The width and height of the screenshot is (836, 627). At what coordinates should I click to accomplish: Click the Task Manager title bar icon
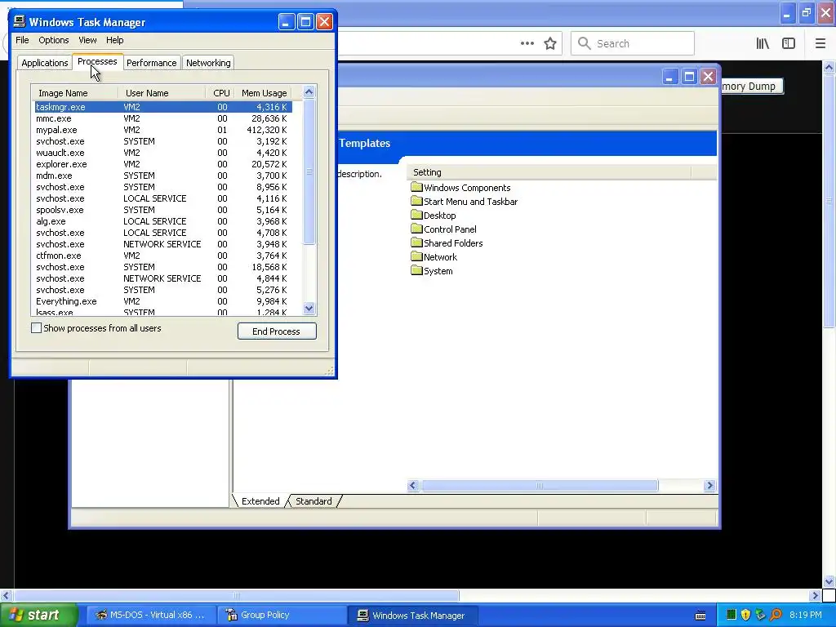[x=20, y=21]
